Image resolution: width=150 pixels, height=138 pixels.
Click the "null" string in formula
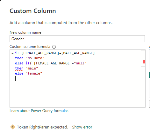(x=80, y=63)
